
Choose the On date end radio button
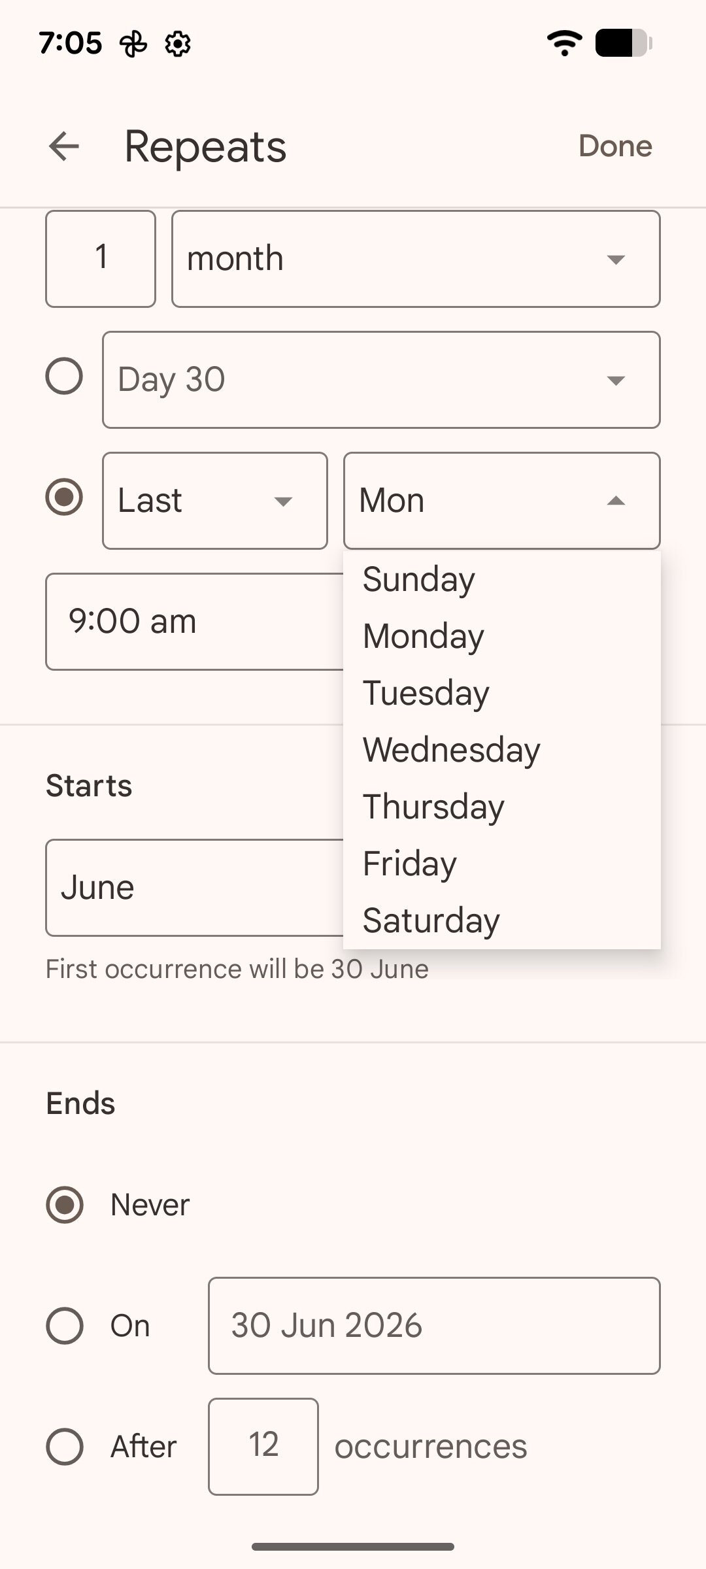point(64,1325)
